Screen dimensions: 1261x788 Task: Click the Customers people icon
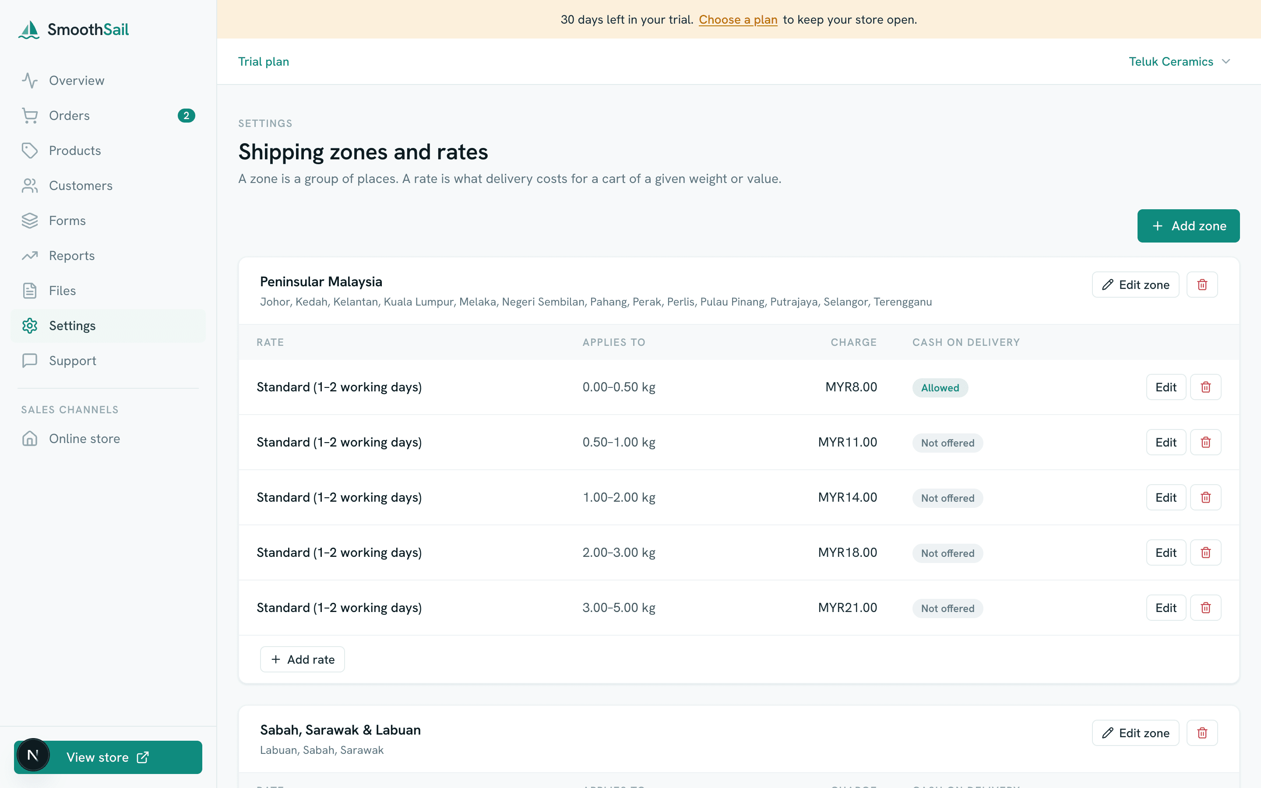pyautogui.click(x=30, y=186)
